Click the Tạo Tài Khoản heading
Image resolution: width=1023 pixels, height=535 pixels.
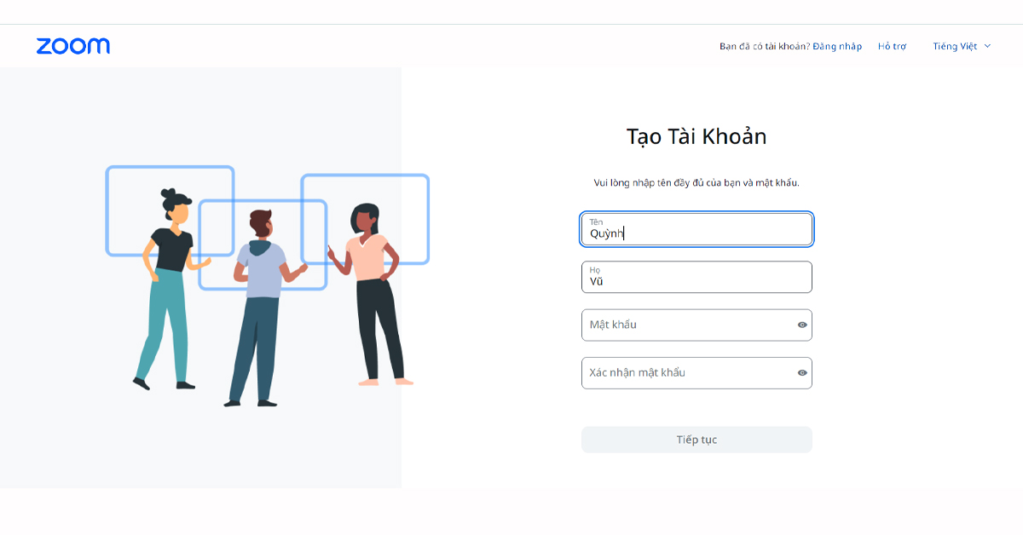pyautogui.click(x=696, y=136)
